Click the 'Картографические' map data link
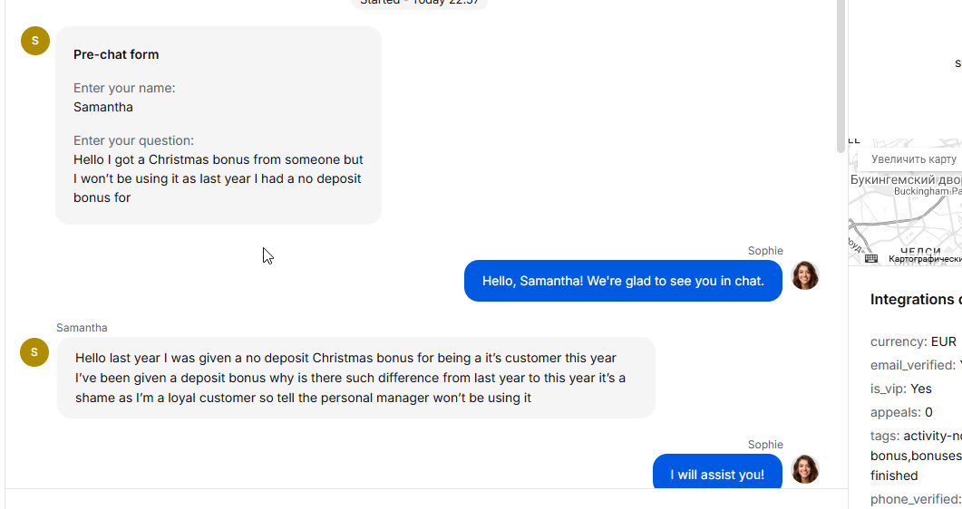The width and height of the screenshot is (962, 509). point(925,259)
